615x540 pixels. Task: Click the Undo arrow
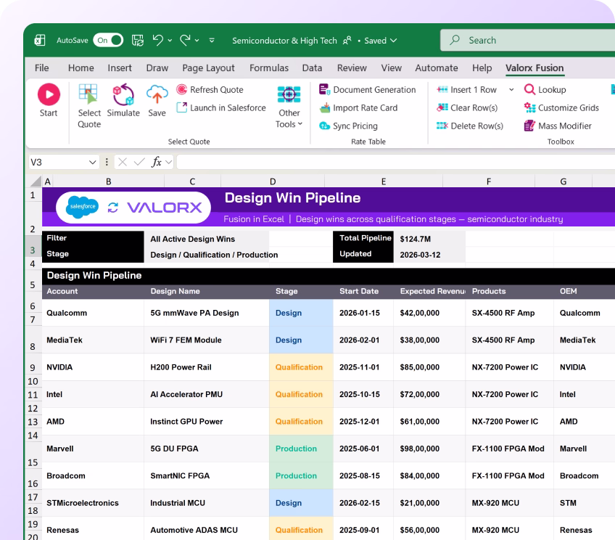pyautogui.click(x=158, y=40)
